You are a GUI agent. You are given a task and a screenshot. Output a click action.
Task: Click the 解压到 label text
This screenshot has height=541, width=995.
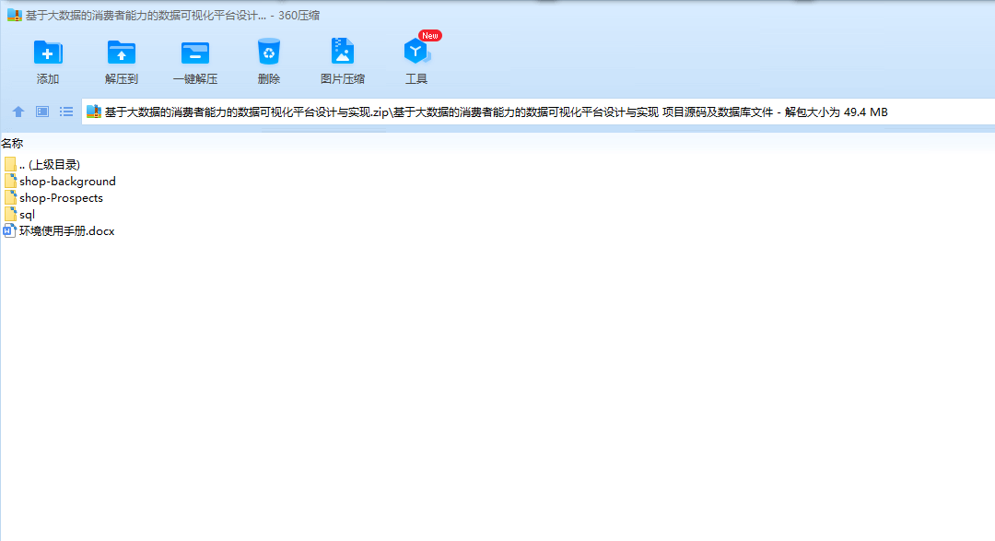122,78
